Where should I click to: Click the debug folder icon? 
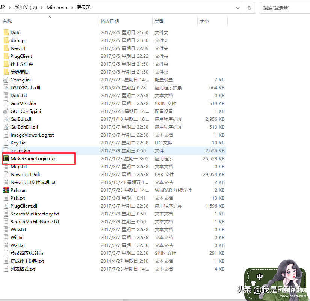[6, 40]
